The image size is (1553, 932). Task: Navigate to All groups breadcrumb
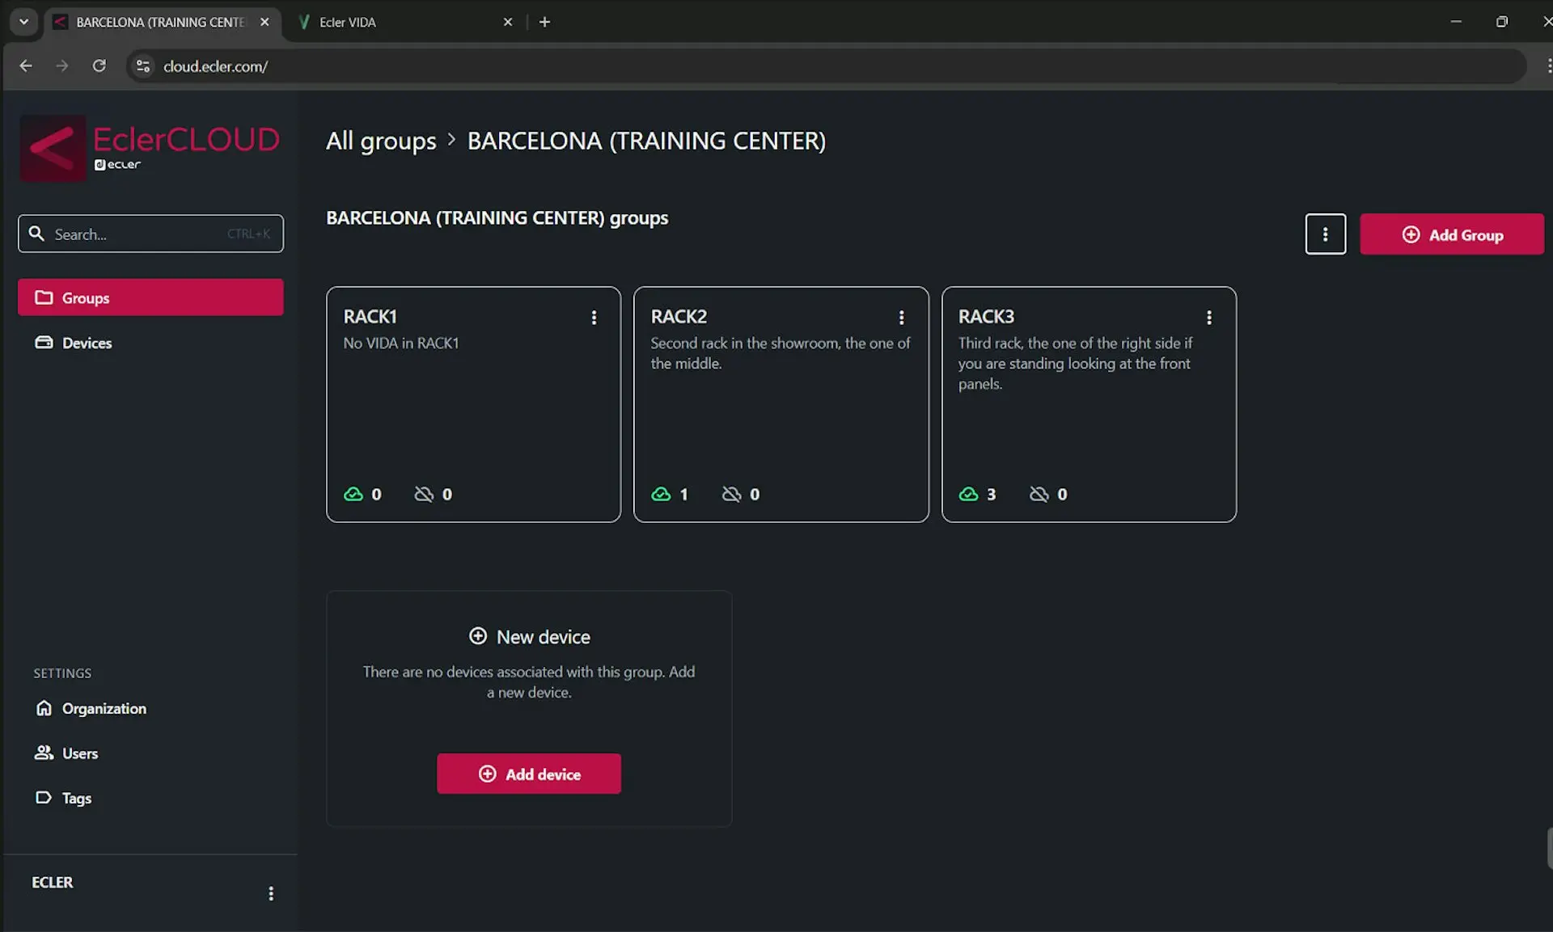pyautogui.click(x=381, y=141)
